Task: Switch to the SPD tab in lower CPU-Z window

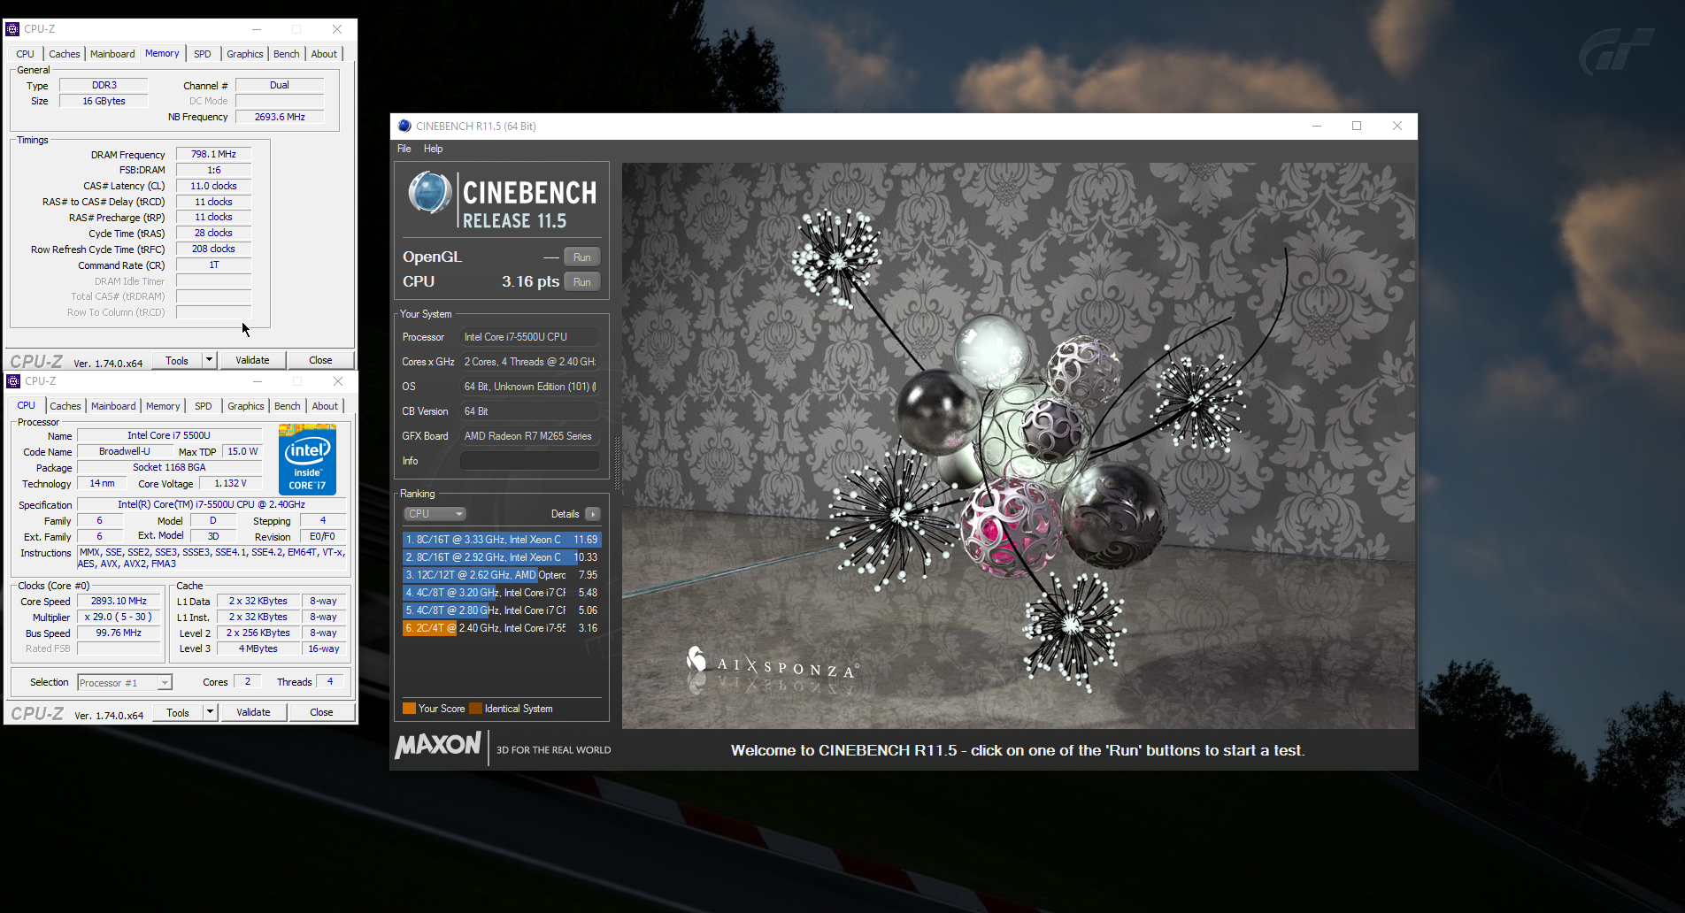Action: pos(204,406)
